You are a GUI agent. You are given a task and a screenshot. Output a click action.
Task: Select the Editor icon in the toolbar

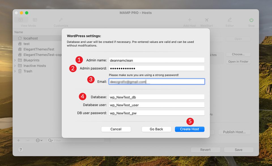coord(229,20)
